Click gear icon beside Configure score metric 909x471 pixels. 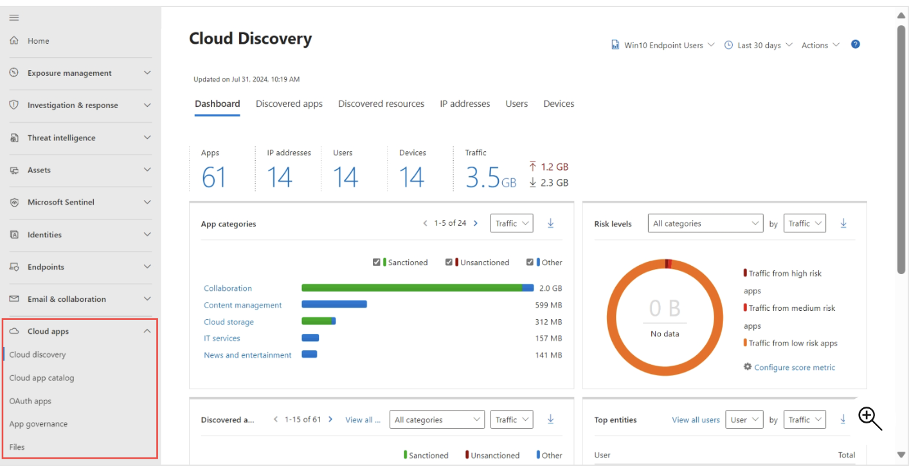click(x=748, y=367)
